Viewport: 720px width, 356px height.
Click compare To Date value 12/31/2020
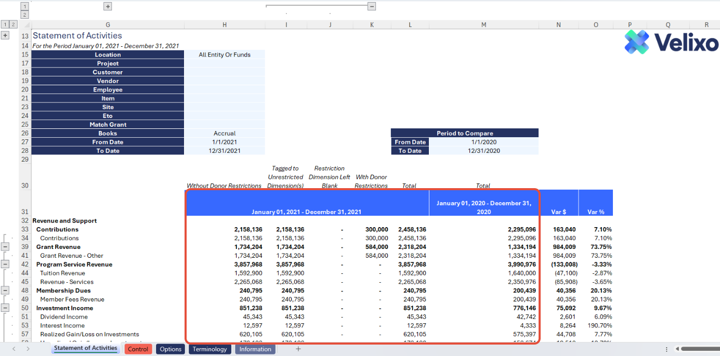(484, 151)
